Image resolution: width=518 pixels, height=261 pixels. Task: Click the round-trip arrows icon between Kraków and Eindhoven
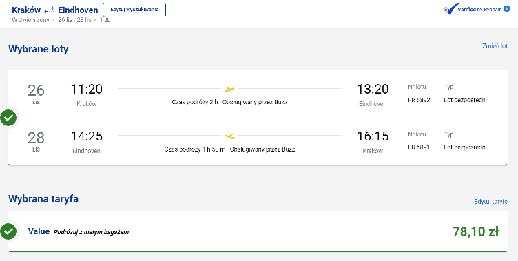click(49, 10)
